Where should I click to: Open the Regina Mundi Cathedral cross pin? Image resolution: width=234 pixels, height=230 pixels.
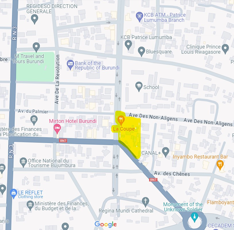pyautogui.click(x=145, y=202)
